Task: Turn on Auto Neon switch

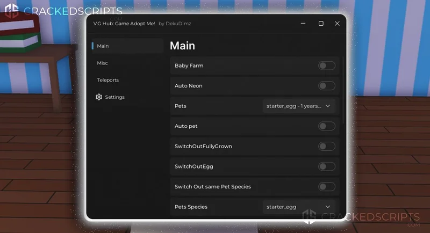Action: coord(326,86)
